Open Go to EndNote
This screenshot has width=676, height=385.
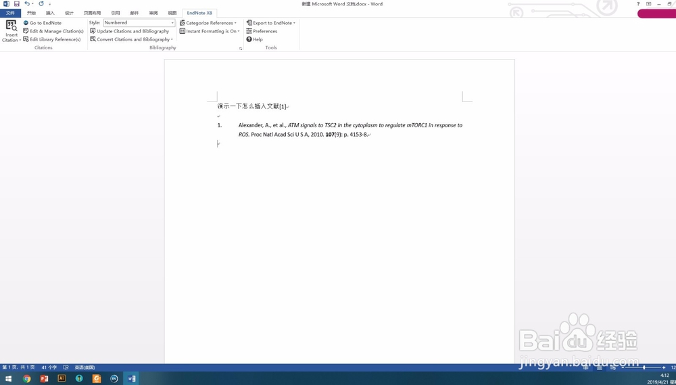point(42,23)
